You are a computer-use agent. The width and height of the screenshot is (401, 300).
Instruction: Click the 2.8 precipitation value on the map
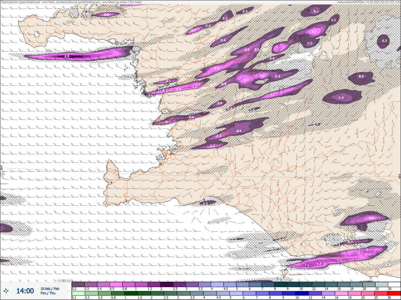pyautogui.click(x=67, y=56)
